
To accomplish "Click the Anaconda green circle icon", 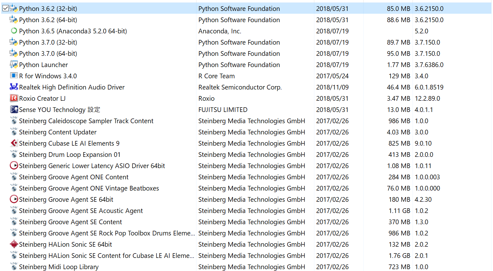I will pyautogui.click(x=14, y=31).
